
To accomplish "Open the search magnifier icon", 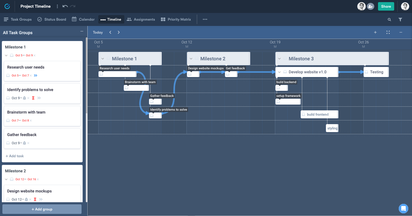I will point(389,20).
